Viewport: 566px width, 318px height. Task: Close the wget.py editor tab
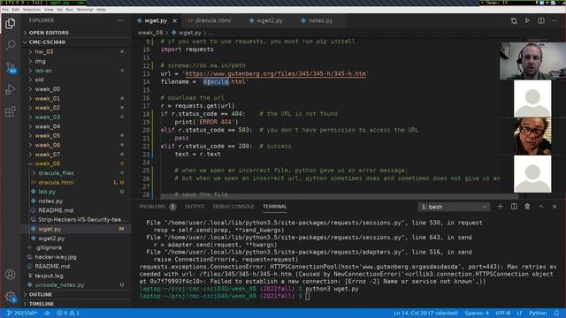click(x=175, y=21)
